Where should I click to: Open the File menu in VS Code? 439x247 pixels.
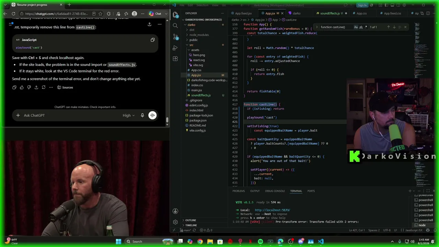[182, 5]
